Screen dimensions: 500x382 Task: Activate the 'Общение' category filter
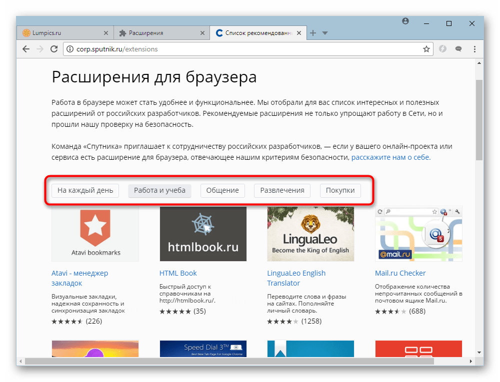point(222,190)
